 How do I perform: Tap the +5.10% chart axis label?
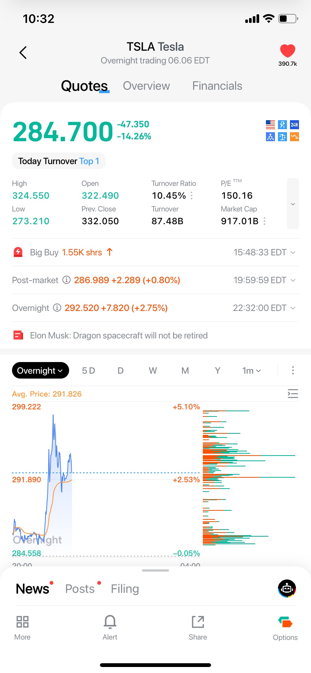point(186,407)
